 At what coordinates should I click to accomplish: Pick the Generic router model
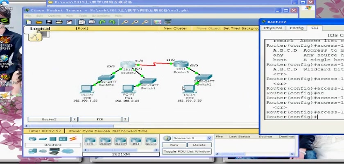[x=151, y=141]
